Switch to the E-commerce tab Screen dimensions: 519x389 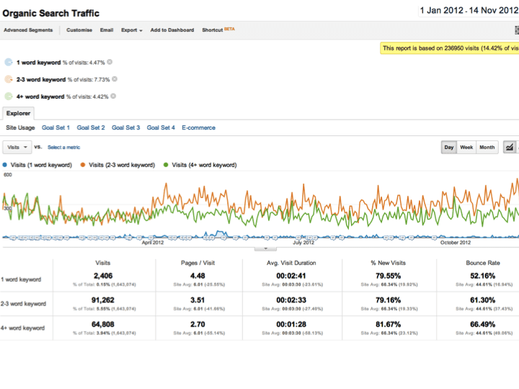coord(198,128)
